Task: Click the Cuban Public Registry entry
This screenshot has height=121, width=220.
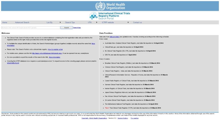Action: (x=132, y=81)
